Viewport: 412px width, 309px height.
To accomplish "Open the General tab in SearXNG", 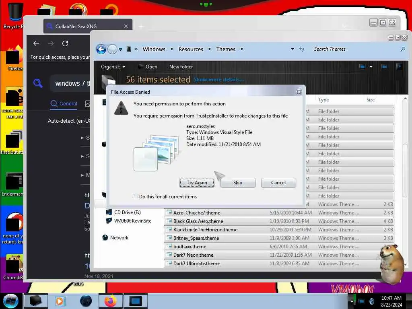I will click(64, 103).
